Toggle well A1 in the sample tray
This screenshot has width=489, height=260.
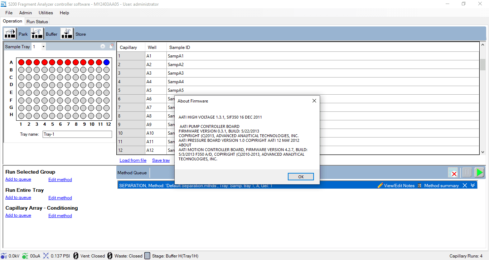point(21,62)
